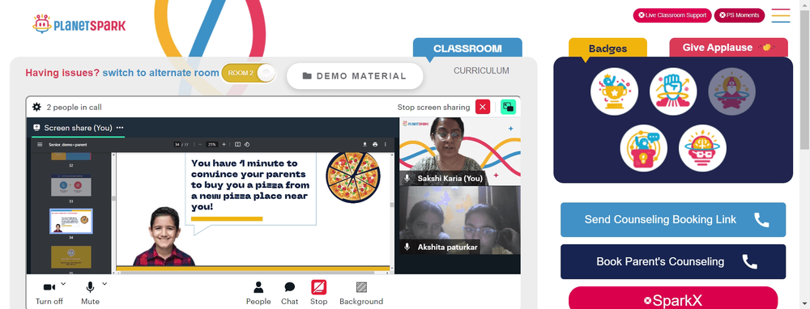Open the People panel
Image resolution: width=810 pixels, height=309 pixels.
point(258,293)
